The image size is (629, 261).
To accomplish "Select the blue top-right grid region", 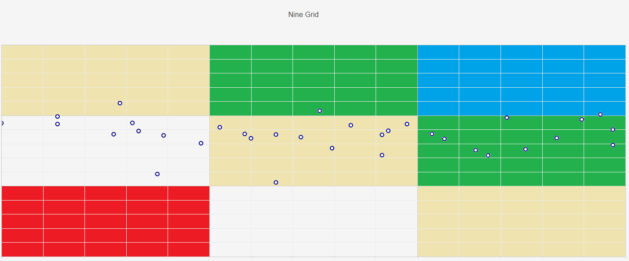I will click(521, 80).
